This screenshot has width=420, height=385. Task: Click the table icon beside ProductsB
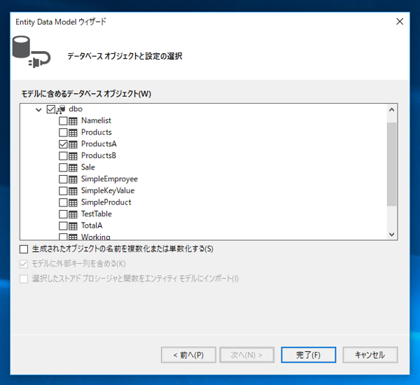[x=73, y=156]
